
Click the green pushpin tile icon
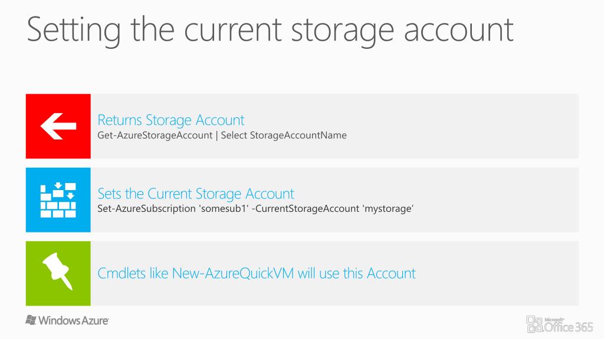[x=58, y=273]
